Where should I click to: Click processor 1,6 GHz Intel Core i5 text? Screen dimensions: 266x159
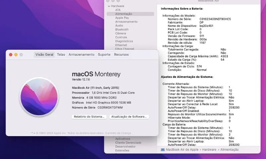(x=113, y=93)
